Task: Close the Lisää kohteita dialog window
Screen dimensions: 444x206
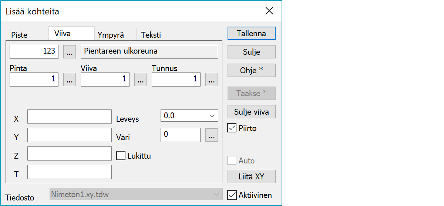Action: [x=269, y=11]
